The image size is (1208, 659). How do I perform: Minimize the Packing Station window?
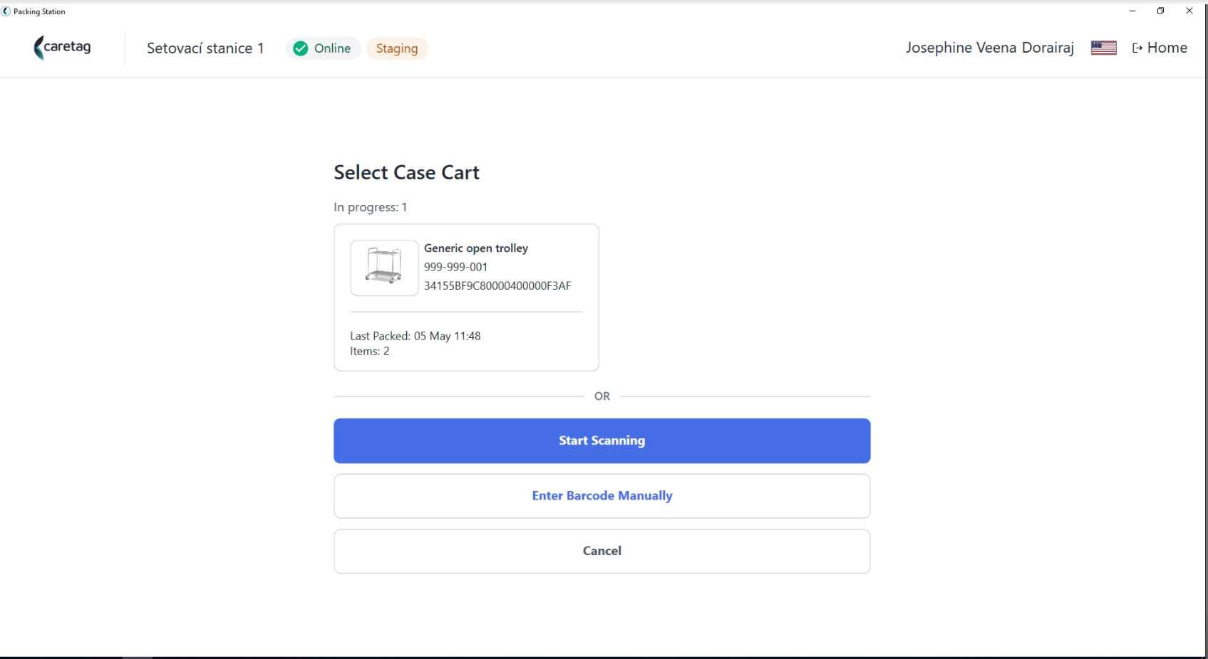pyautogui.click(x=1132, y=11)
